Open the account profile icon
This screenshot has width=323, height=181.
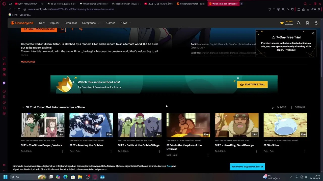pos(316,23)
